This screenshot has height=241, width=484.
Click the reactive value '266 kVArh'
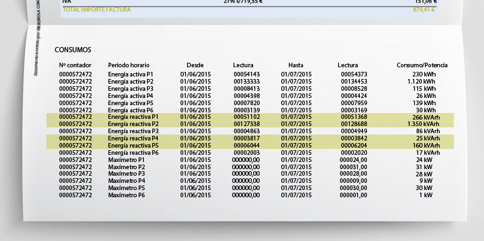coord(426,118)
